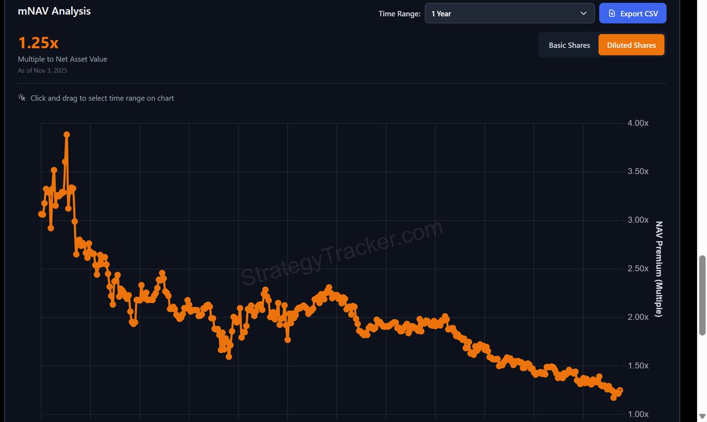This screenshot has width=707, height=422.
Task: Click the sparkle cursor icon beside drag hint
Action: [x=22, y=98]
